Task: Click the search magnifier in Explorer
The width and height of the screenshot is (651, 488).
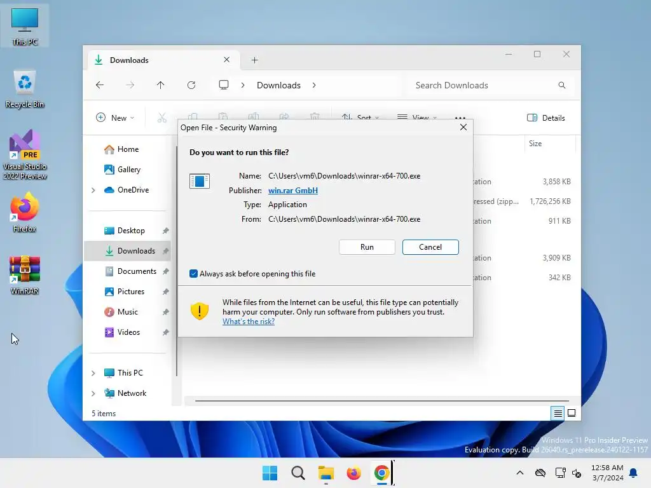Action: (x=562, y=85)
